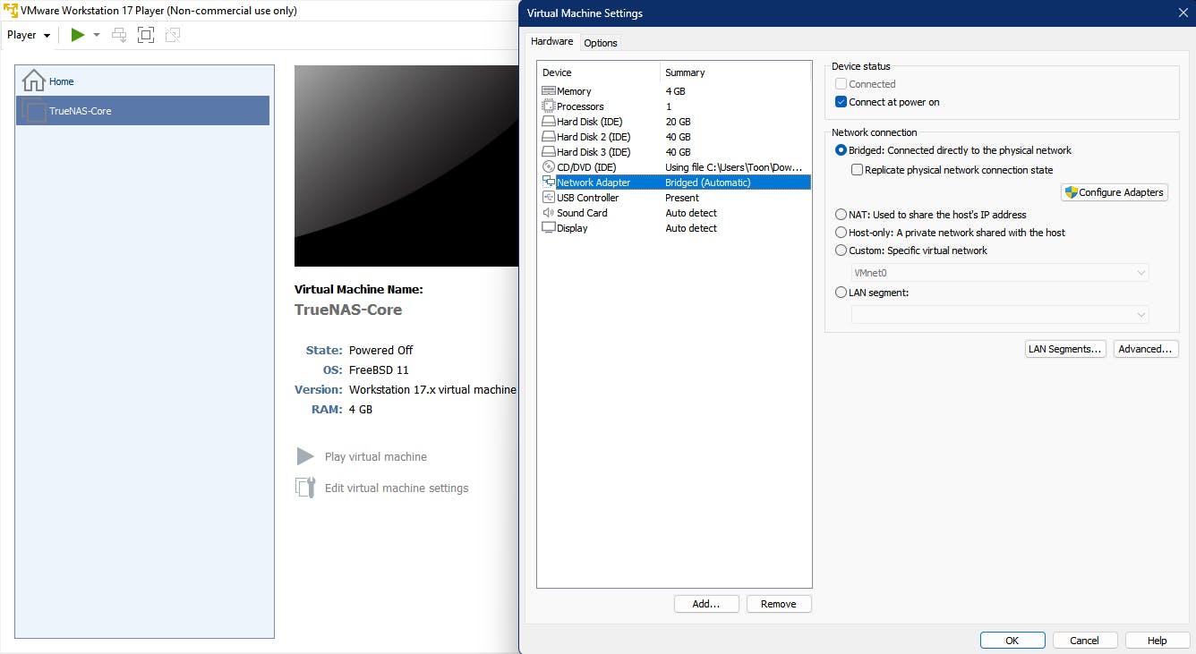This screenshot has height=654, width=1196.
Task: Switch to the Hardware tab
Action: coord(551,41)
